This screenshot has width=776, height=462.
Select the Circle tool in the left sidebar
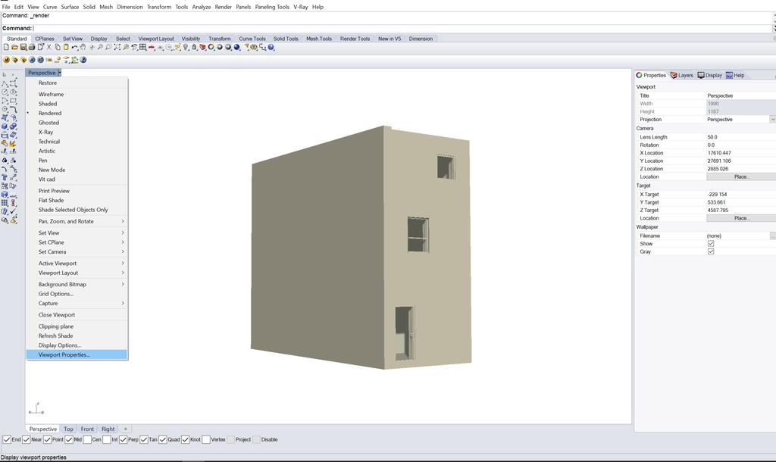click(5, 92)
